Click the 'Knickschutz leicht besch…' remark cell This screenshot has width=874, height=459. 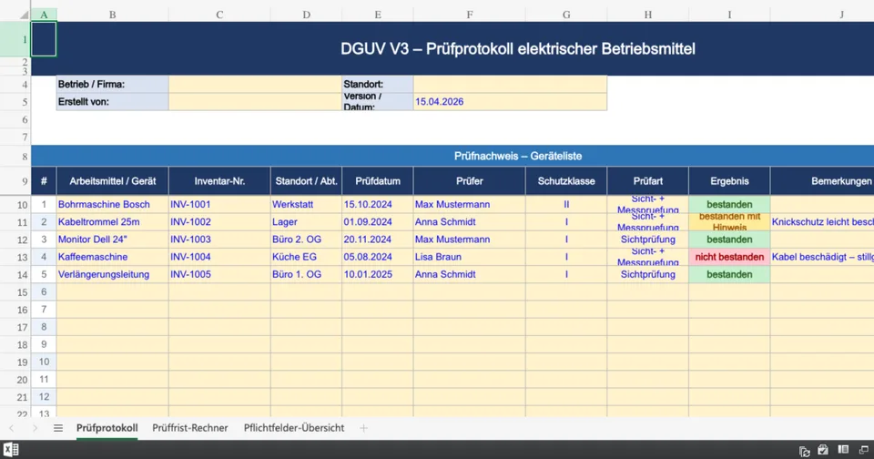pyautogui.click(x=822, y=222)
